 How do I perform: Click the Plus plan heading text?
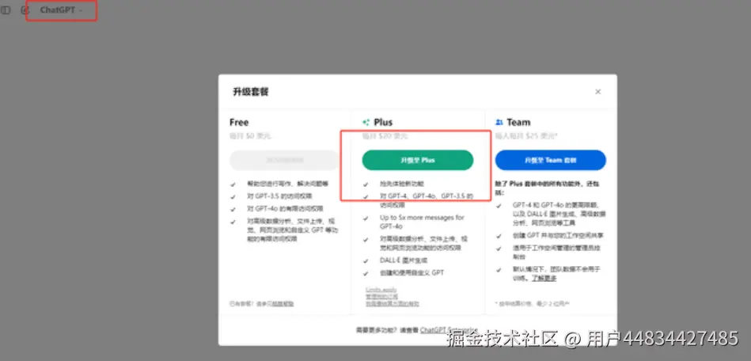[383, 122]
